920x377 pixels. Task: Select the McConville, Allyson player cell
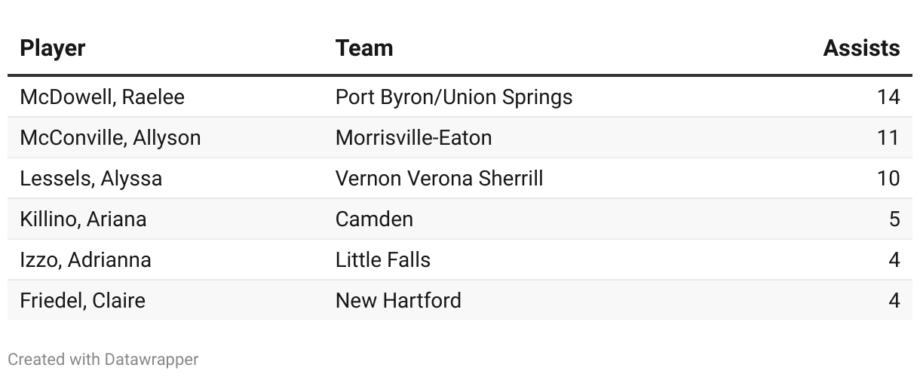coord(110,137)
